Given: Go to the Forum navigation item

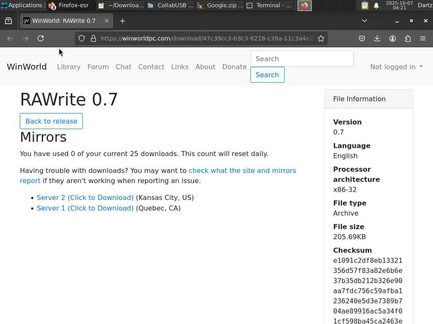Looking at the screenshot, I should pyautogui.click(x=98, y=67).
